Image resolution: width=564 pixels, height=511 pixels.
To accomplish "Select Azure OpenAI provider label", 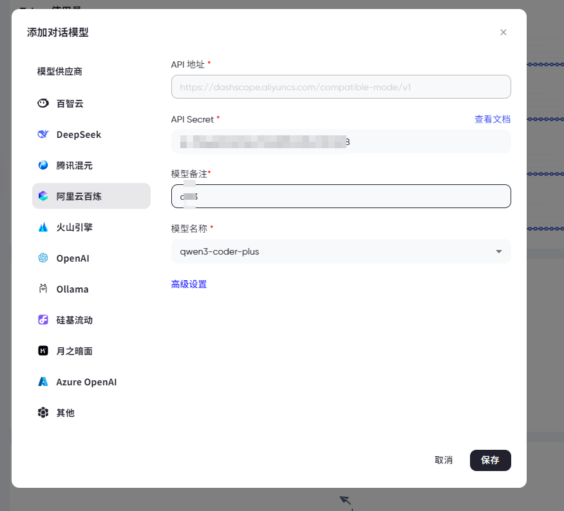I will 86,382.
